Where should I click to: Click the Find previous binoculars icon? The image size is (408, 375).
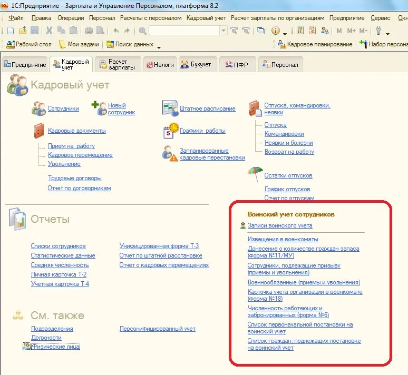pos(246,31)
